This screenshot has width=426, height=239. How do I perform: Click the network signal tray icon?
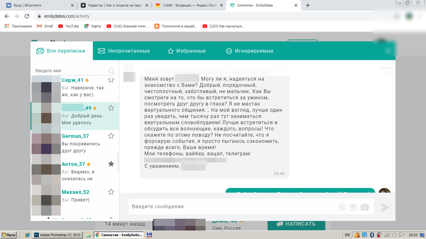point(387,235)
